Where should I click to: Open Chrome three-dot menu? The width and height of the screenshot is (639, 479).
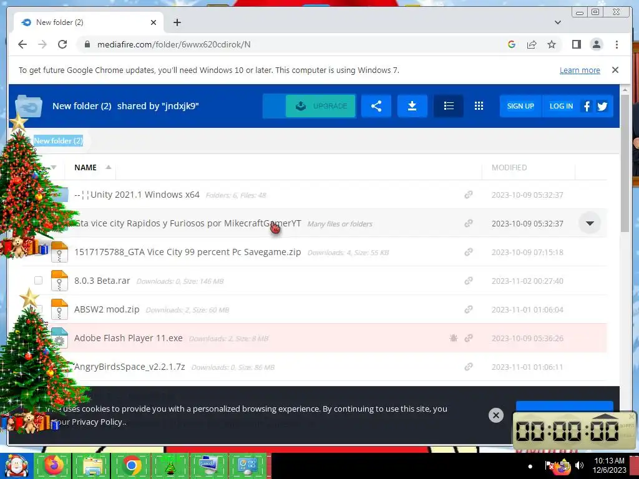(x=617, y=44)
